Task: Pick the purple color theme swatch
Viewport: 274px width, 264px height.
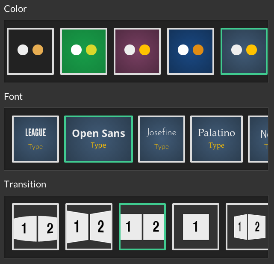Action: click(137, 51)
